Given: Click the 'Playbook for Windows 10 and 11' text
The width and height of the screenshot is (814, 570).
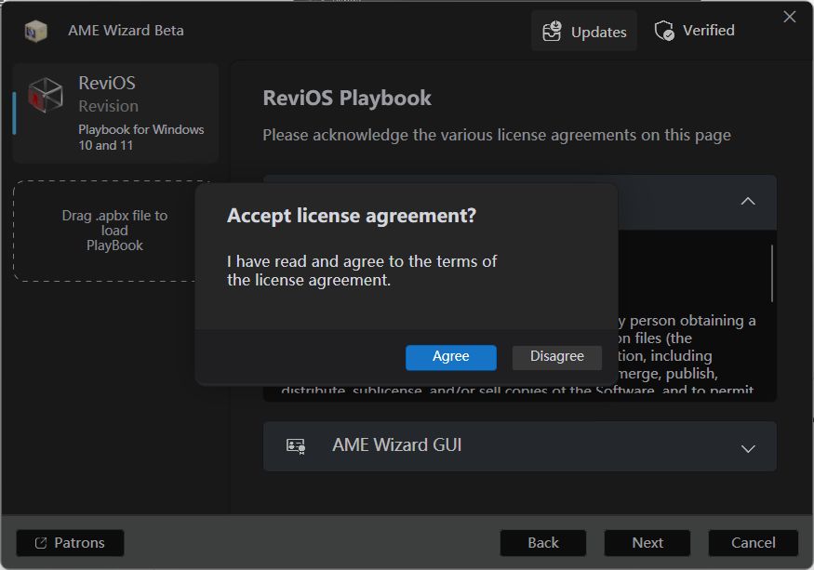Looking at the screenshot, I should click(x=141, y=137).
